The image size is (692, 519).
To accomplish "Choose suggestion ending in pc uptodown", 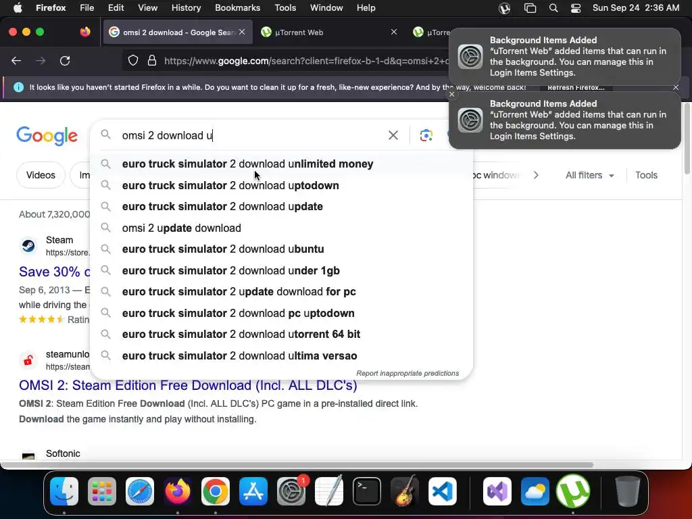I will pos(282,314).
